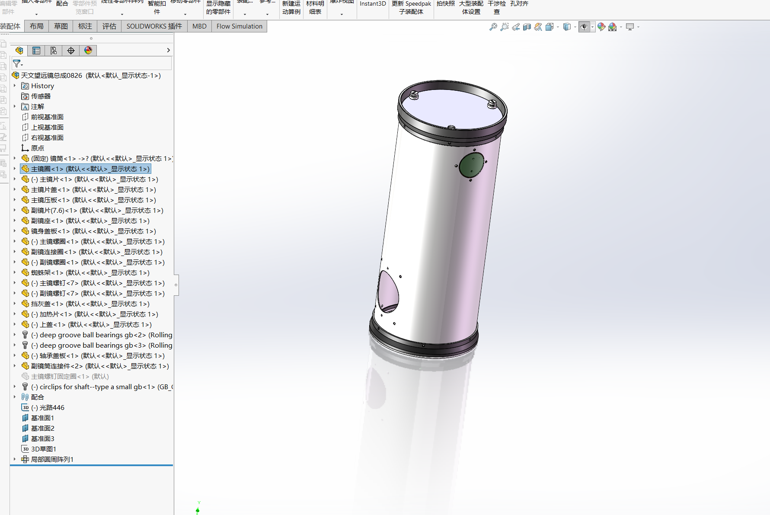Open the Hide/Show Items dropdown arrow

click(592, 27)
